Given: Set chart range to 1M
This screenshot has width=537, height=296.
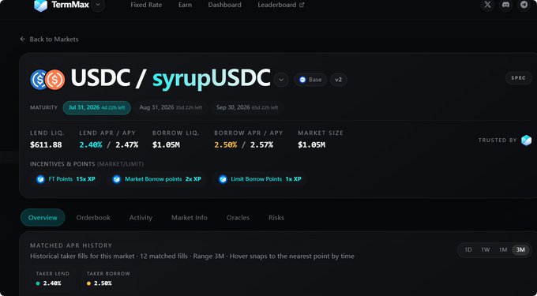Looking at the screenshot, I should (x=503, y=250).
